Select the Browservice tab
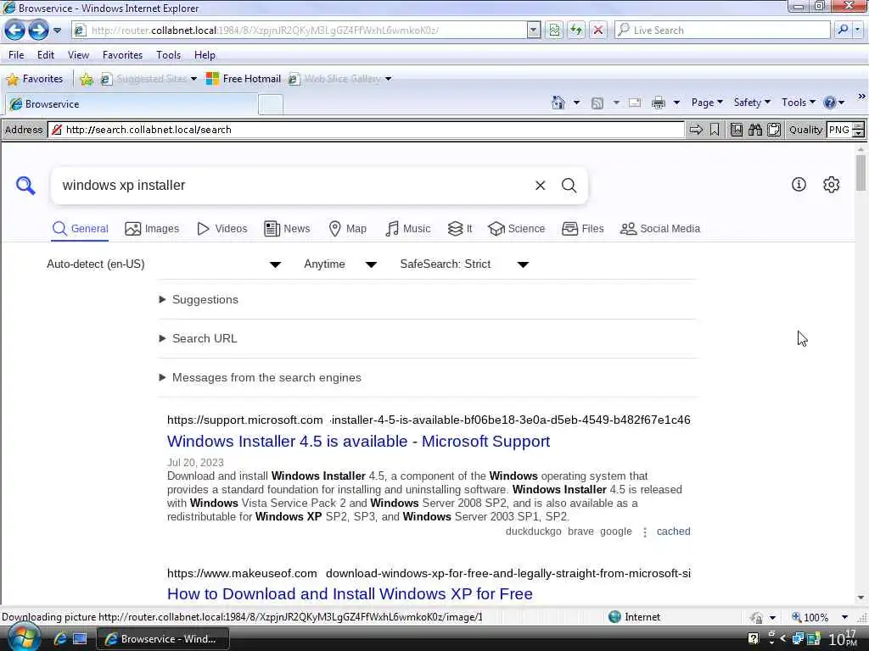Image resolution: width=869 pixels, height=651 pixels. coord(131,104)
